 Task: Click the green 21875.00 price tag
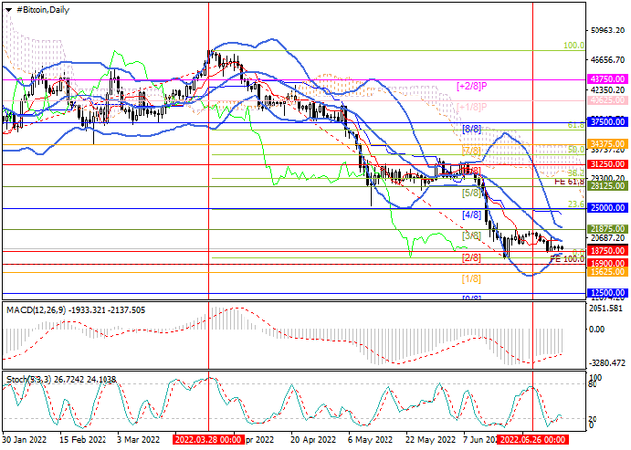pos(603,228)
